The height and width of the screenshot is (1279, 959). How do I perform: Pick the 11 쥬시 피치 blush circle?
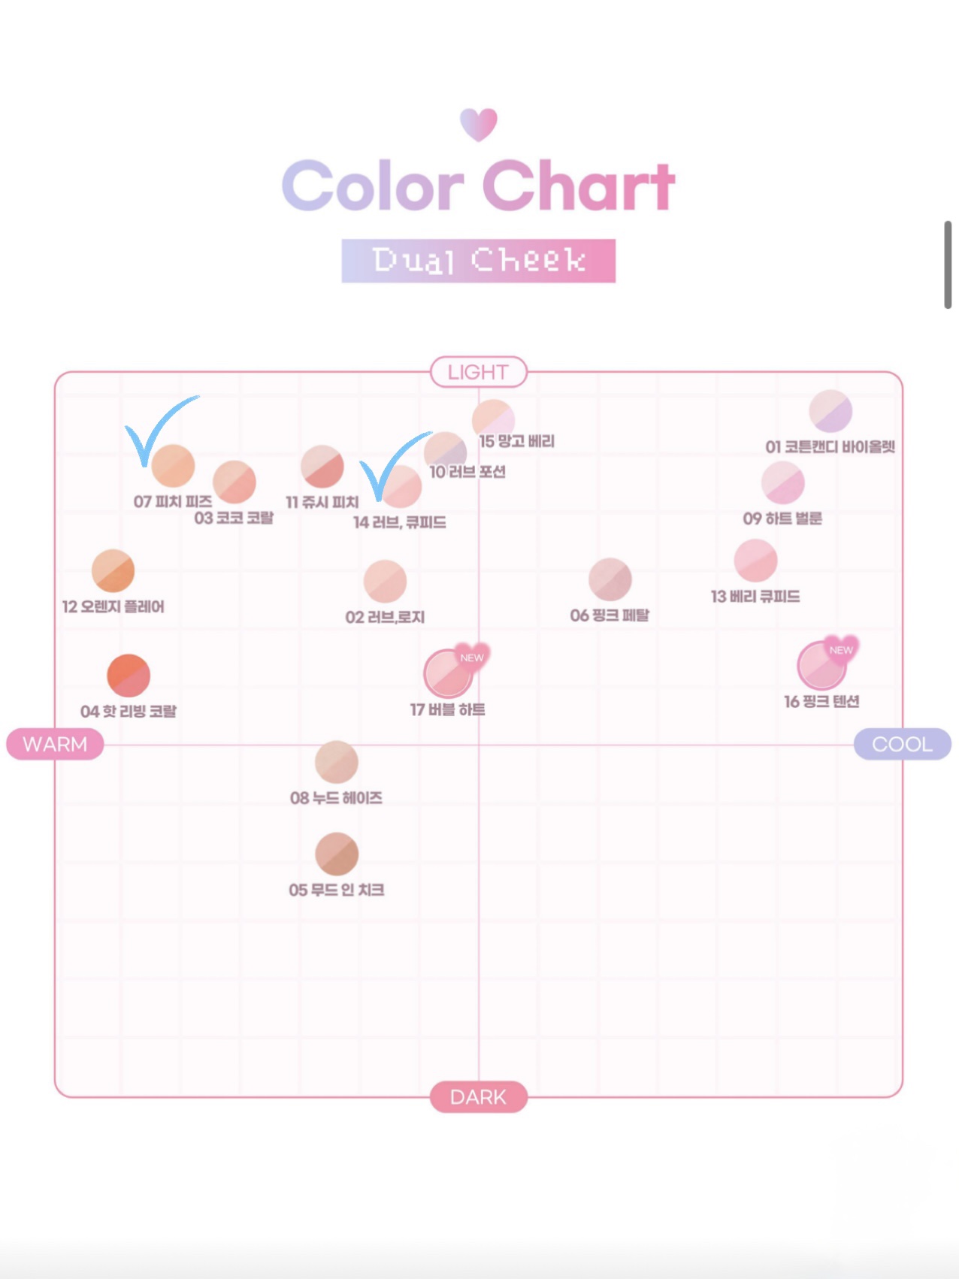click(322, 467)
